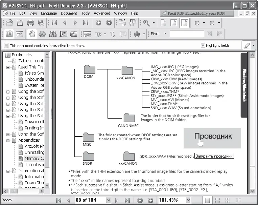This screenshot has width=258, height=205.
Task: Open the Advanced menu
Action: (x=102, y=13)
